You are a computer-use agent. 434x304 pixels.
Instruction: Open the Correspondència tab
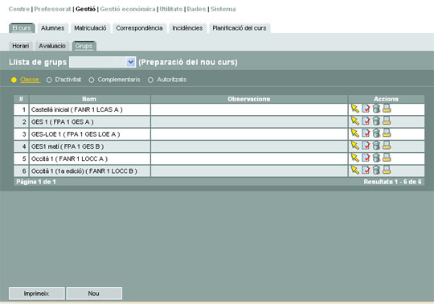(139, 28)
